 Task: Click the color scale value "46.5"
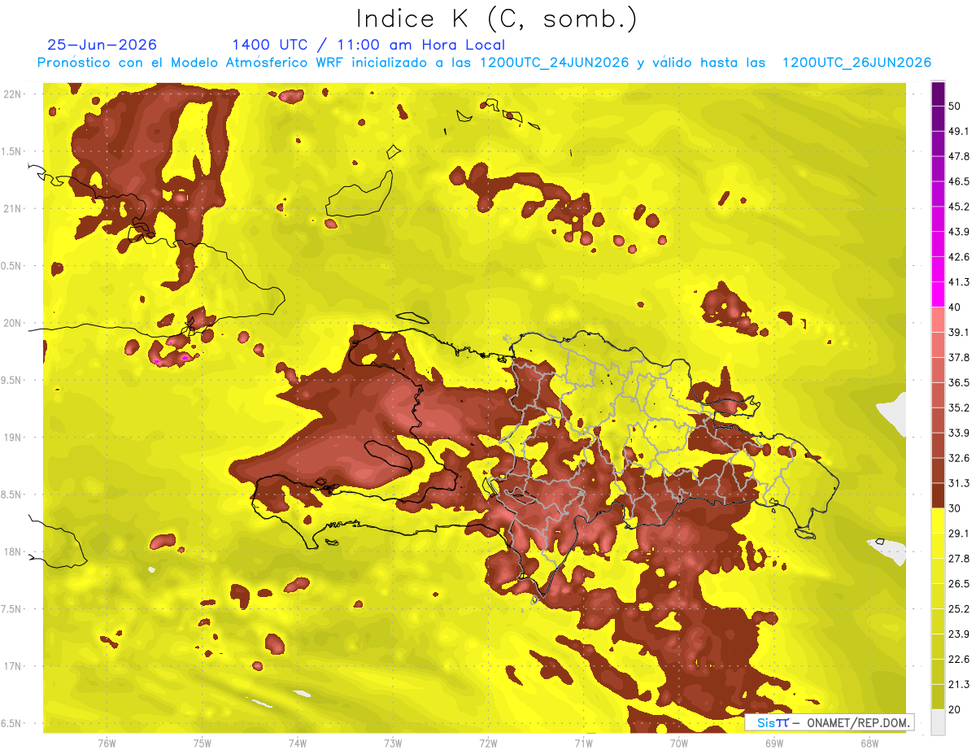pos(959,181)
